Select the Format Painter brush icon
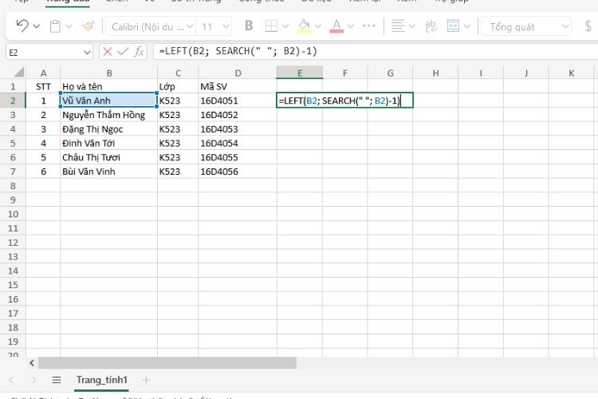This screenshot has height=399, width=598. pyautogui.click(x=88, y=26)
